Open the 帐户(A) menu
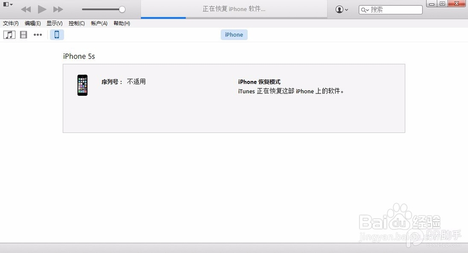This screenshot has height=253, width=468. point(99,23)
